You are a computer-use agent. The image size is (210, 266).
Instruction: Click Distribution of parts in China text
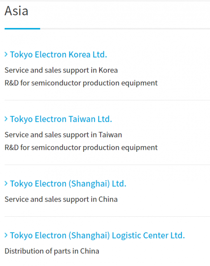[x=52, y=251]
